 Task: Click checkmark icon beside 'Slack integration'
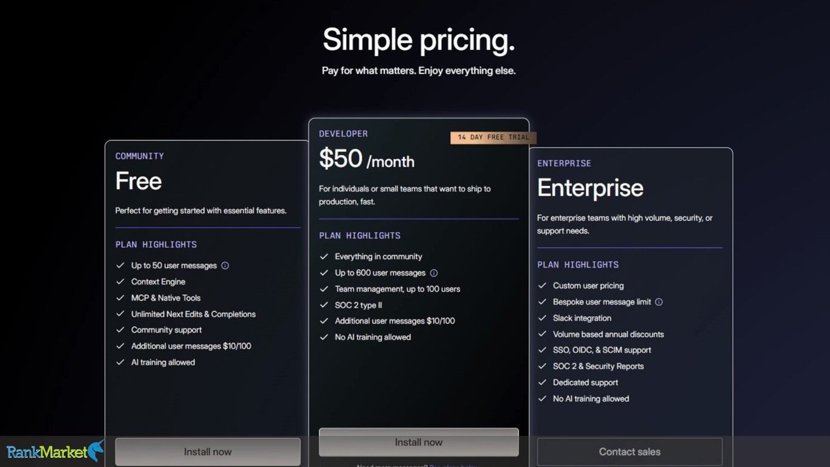542,318
